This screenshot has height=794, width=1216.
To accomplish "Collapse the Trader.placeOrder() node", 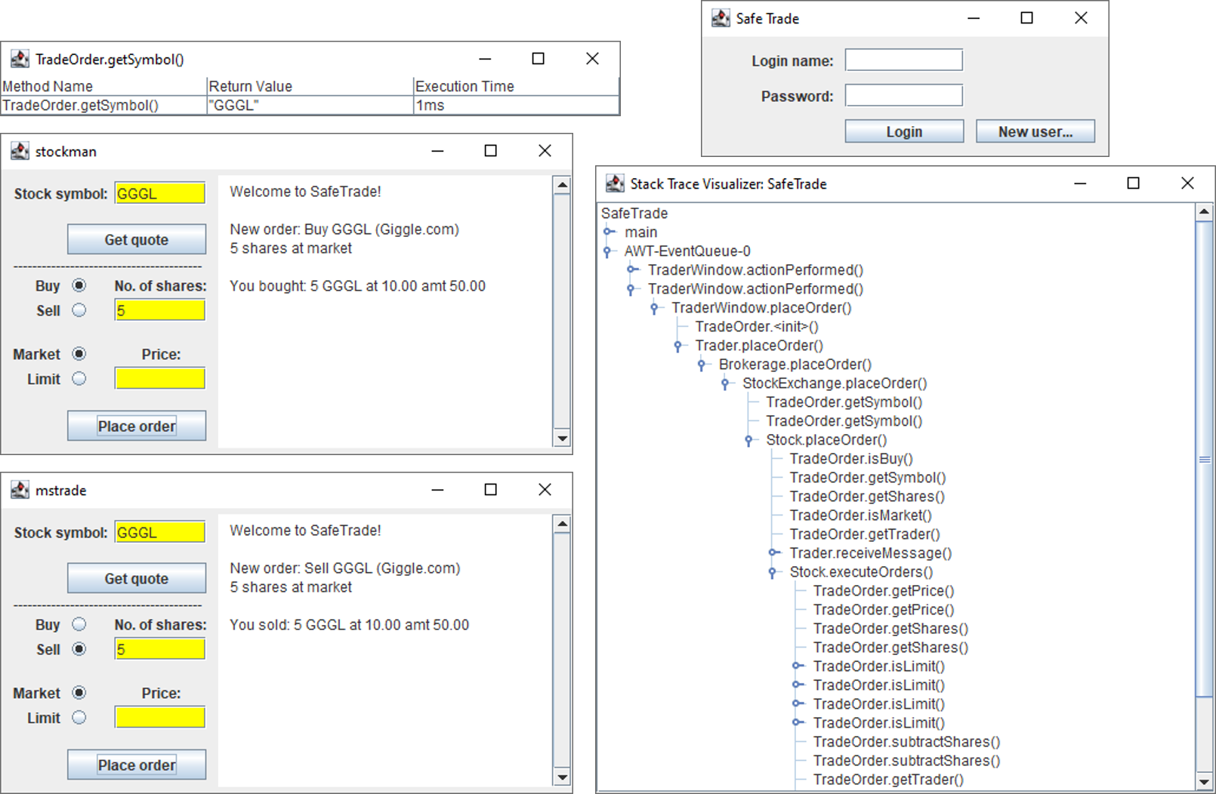I will pos(677,346).
